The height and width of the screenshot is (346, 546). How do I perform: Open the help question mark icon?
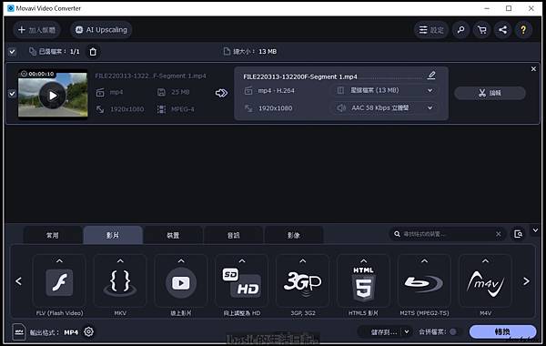pyautogui.click(x=523, y=30)
